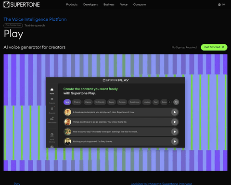Viewport: 231px width, 185px height.
Task: Select the Unfriendly emotion chip
Action: [100, 102]
